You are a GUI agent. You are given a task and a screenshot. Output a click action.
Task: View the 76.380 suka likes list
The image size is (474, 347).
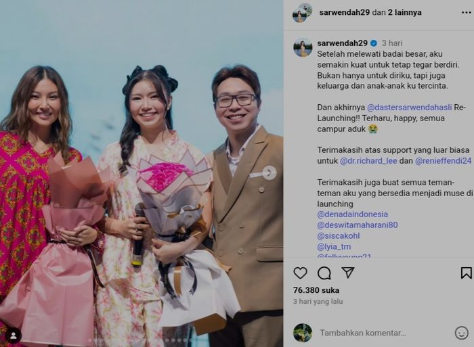[316, 290]
